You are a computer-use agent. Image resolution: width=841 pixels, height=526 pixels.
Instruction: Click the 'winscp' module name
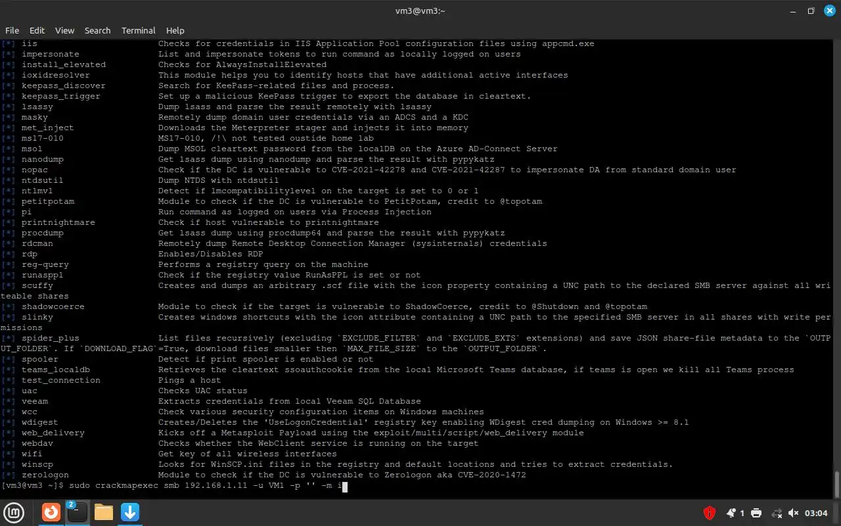pyautogui.click(x=37, y=464)
